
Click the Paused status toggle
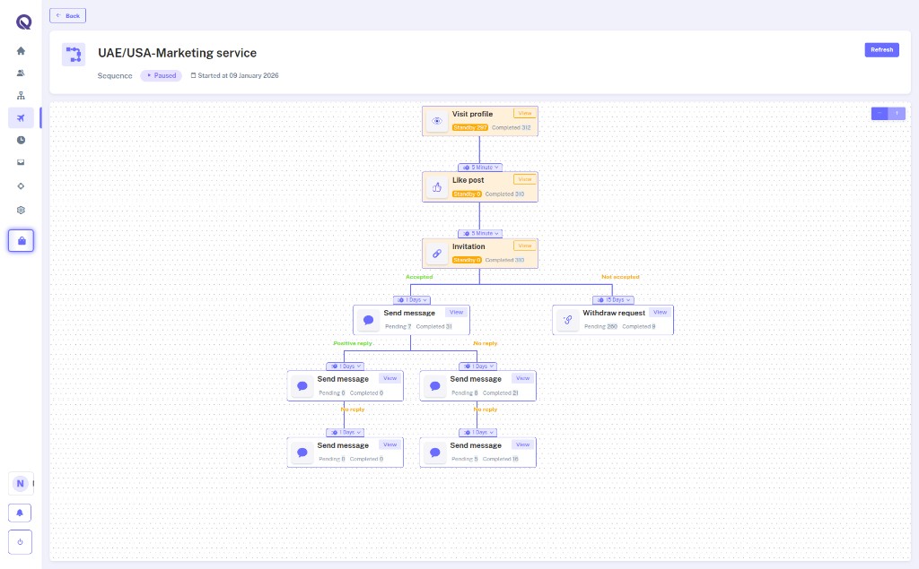click(x=161, y=75)
